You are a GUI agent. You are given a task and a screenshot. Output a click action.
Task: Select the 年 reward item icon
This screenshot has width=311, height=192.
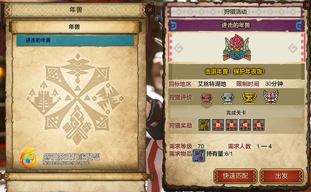click(231, 125)
